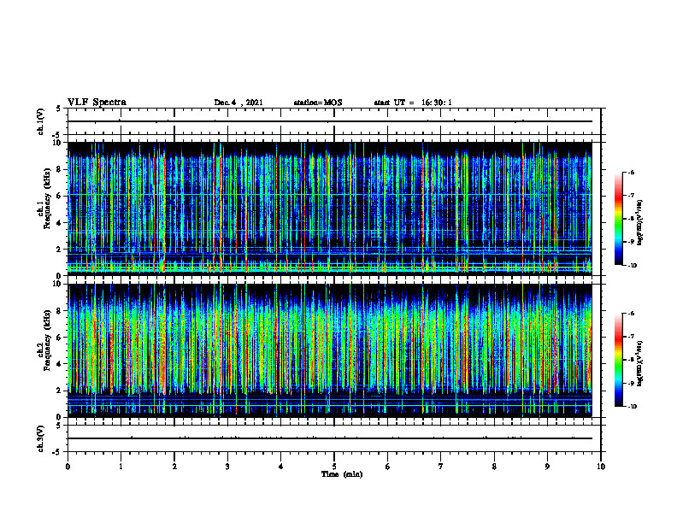This screenshot has width=677, height=523.
Task: Click the "-8" label on upper color bar
Action: coord(631,219)
